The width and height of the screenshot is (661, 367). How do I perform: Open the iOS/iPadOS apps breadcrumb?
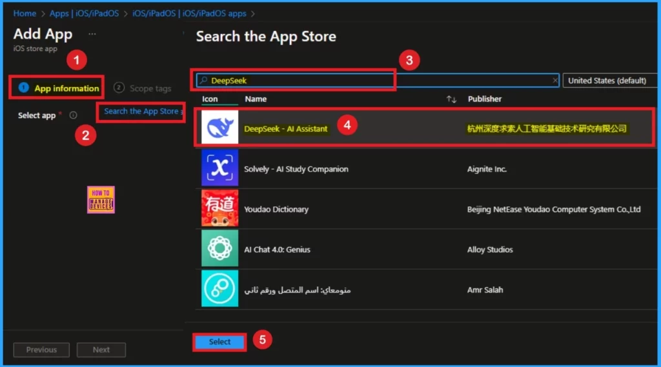pos(189,14)
